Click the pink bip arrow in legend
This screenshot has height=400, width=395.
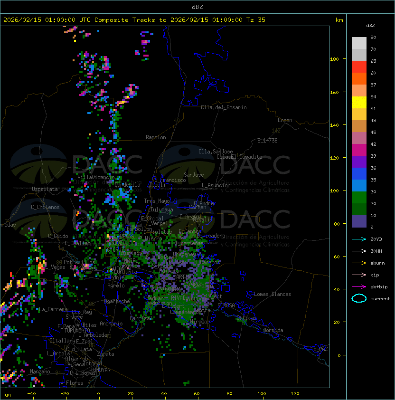coord(359,275)
